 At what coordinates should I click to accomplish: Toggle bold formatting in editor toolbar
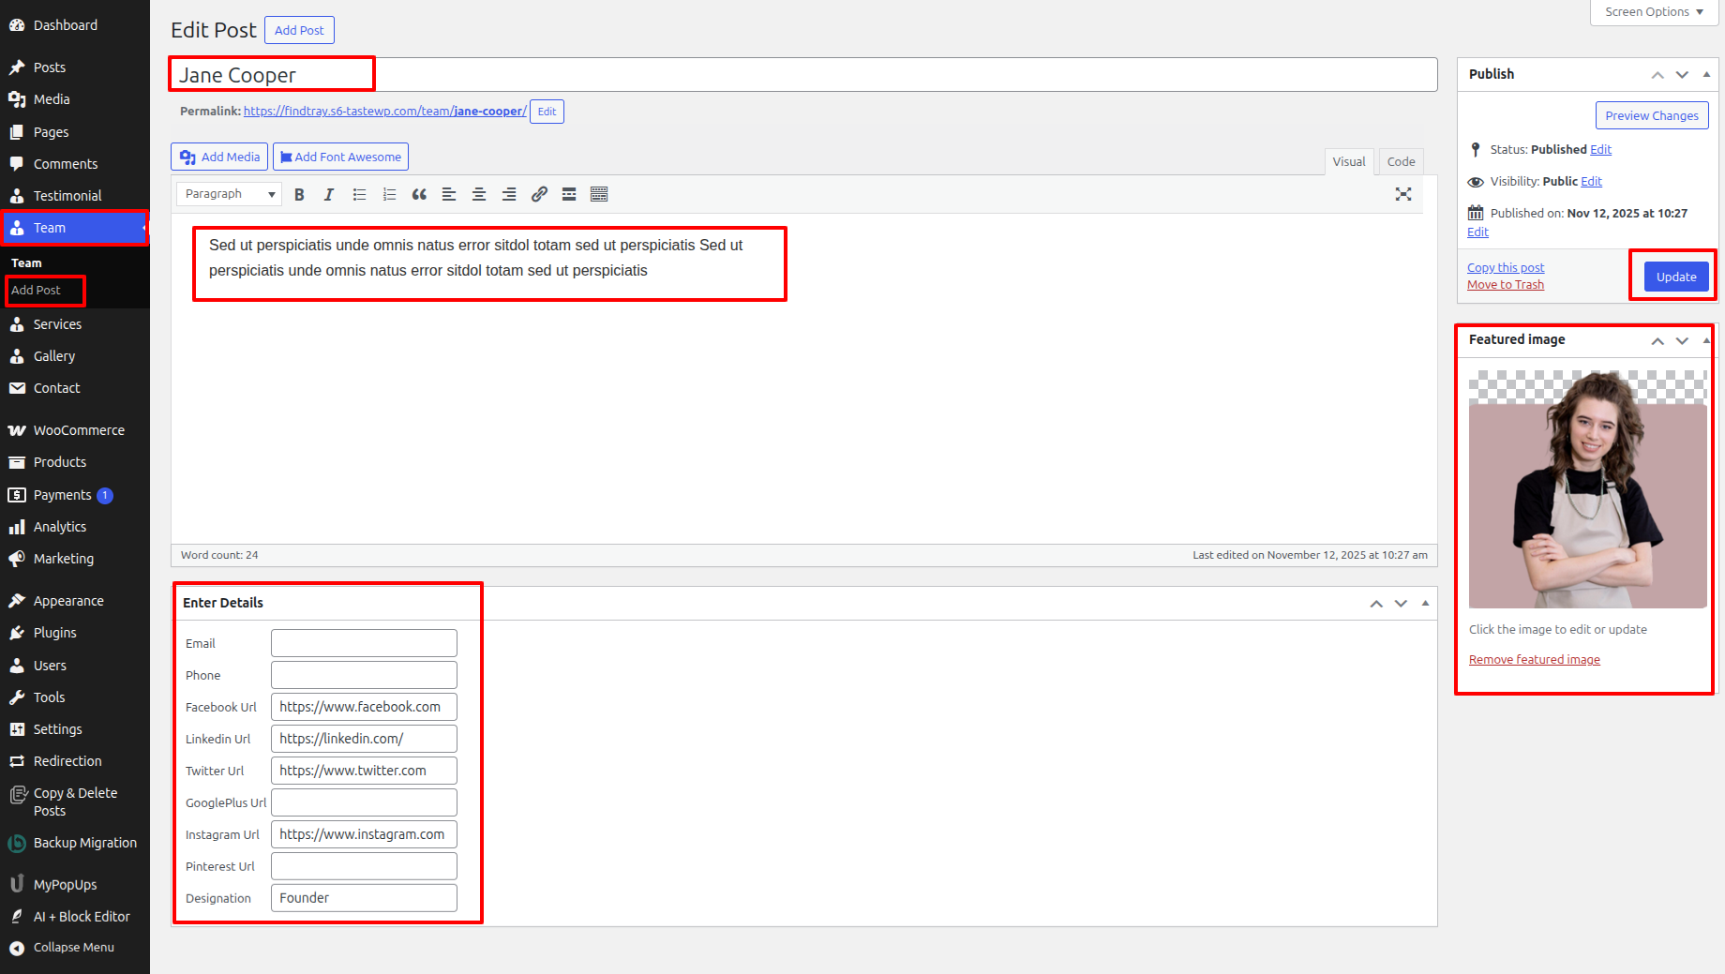(299, 194)
